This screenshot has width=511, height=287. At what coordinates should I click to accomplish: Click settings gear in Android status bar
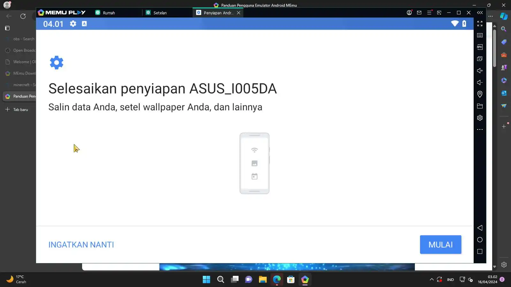click(x=73, y=24)
